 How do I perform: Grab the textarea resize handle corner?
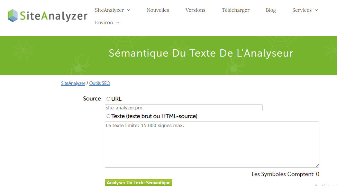coord(317,165)
